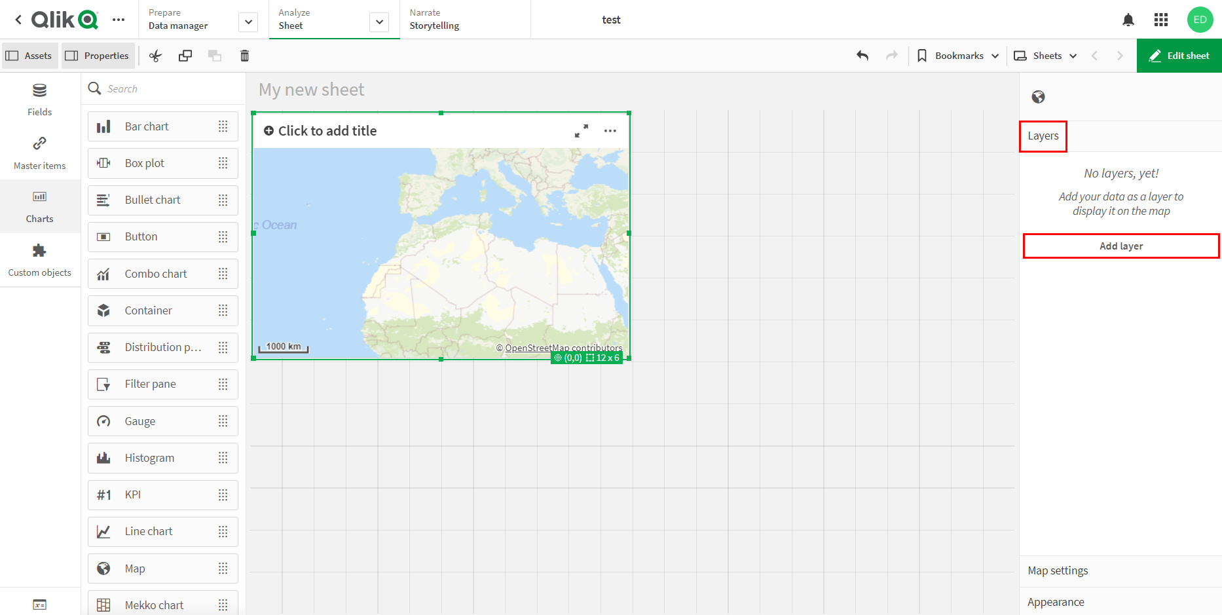This screenshot has width=1222, height=615.
Task: Click the Add layer button
Action: click(x=1120, y=246)
